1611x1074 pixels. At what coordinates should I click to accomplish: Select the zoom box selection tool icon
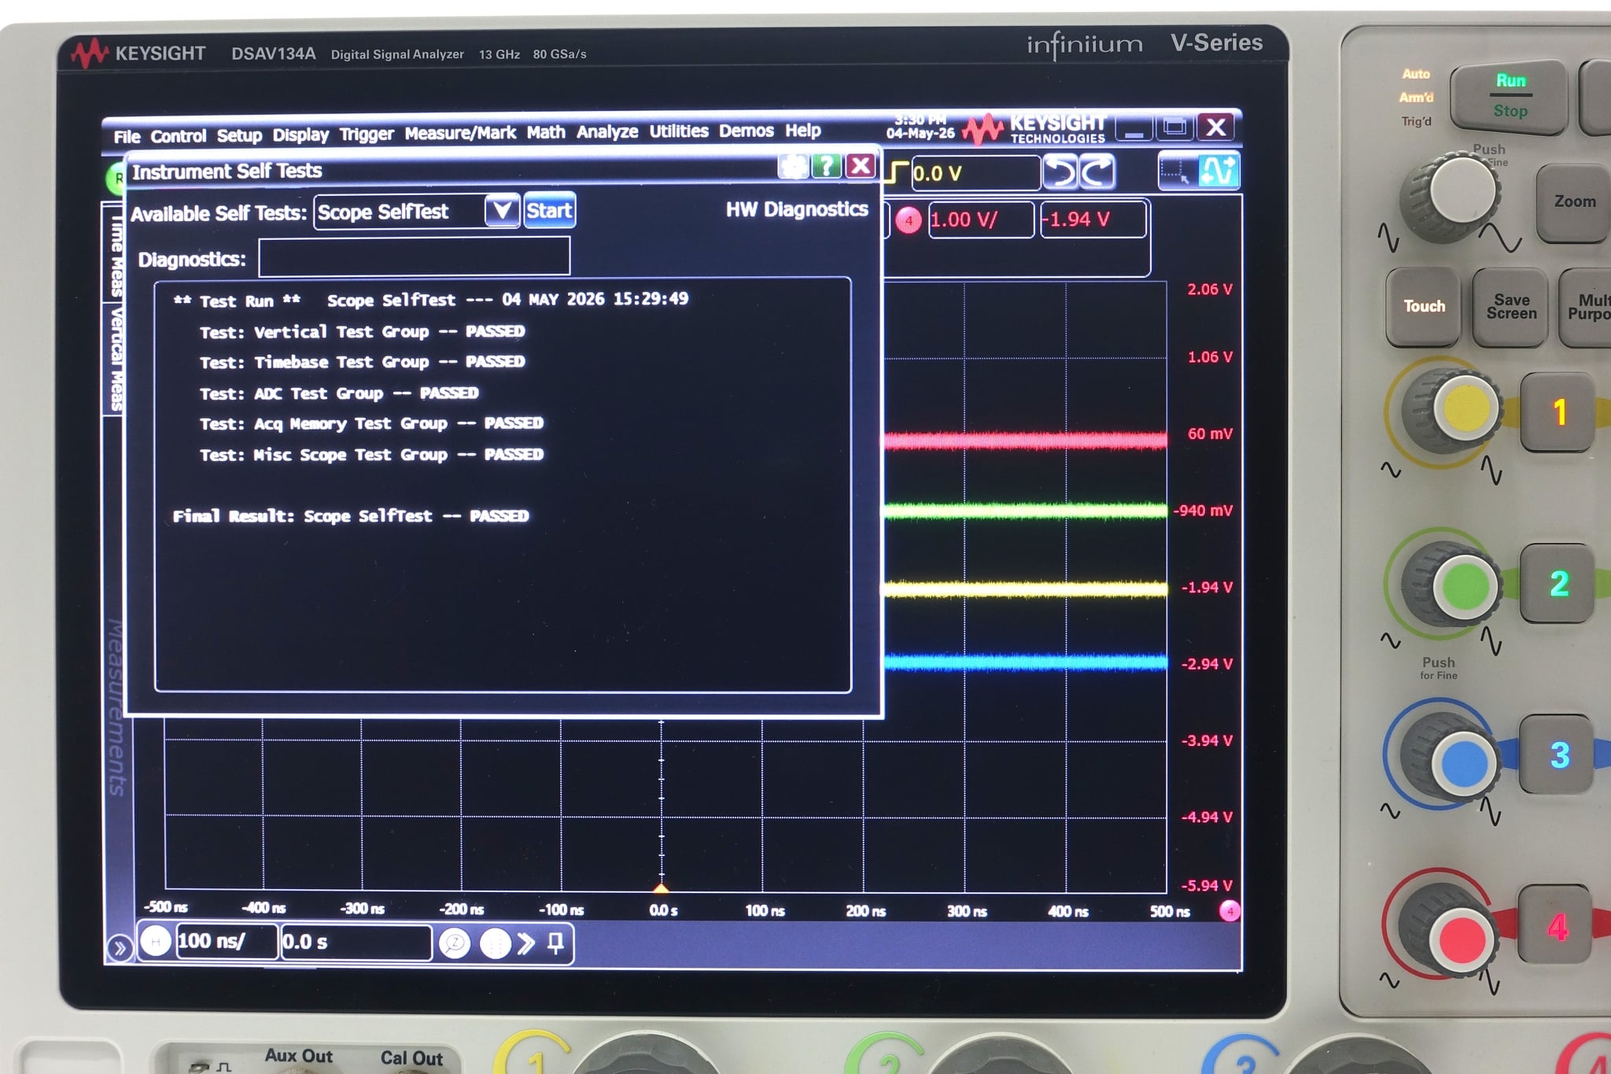1177,172
